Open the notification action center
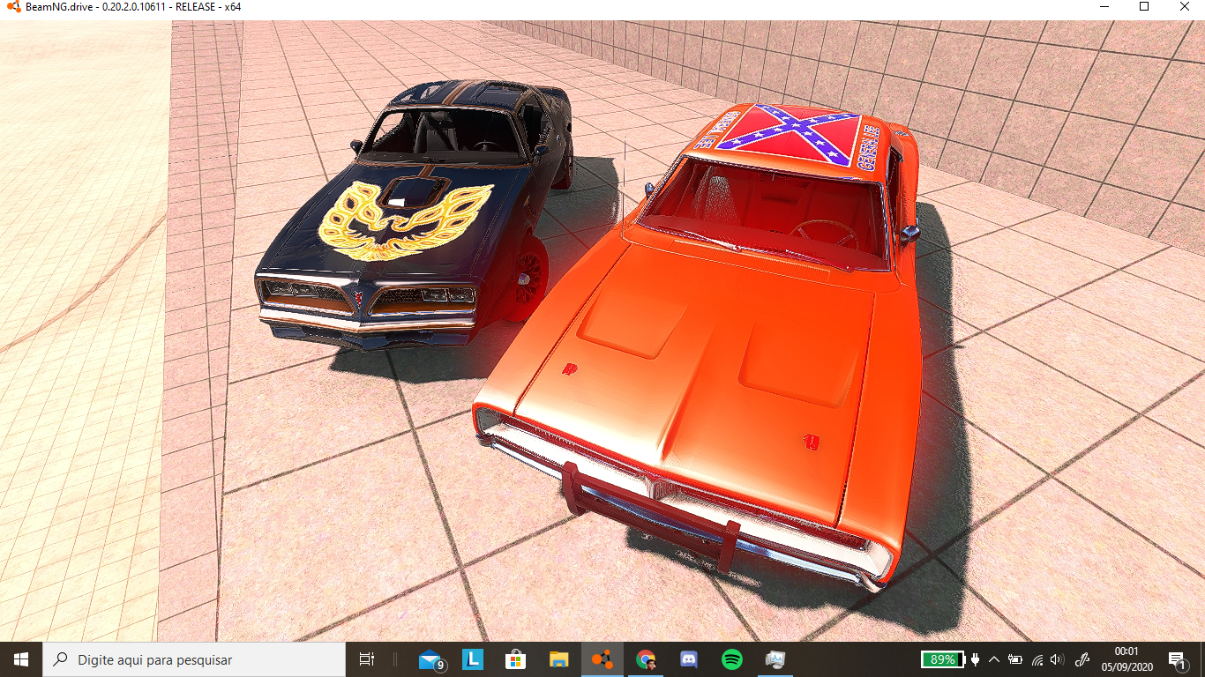The width and height of the screenshot is (1205, 677). (1177, 658)
